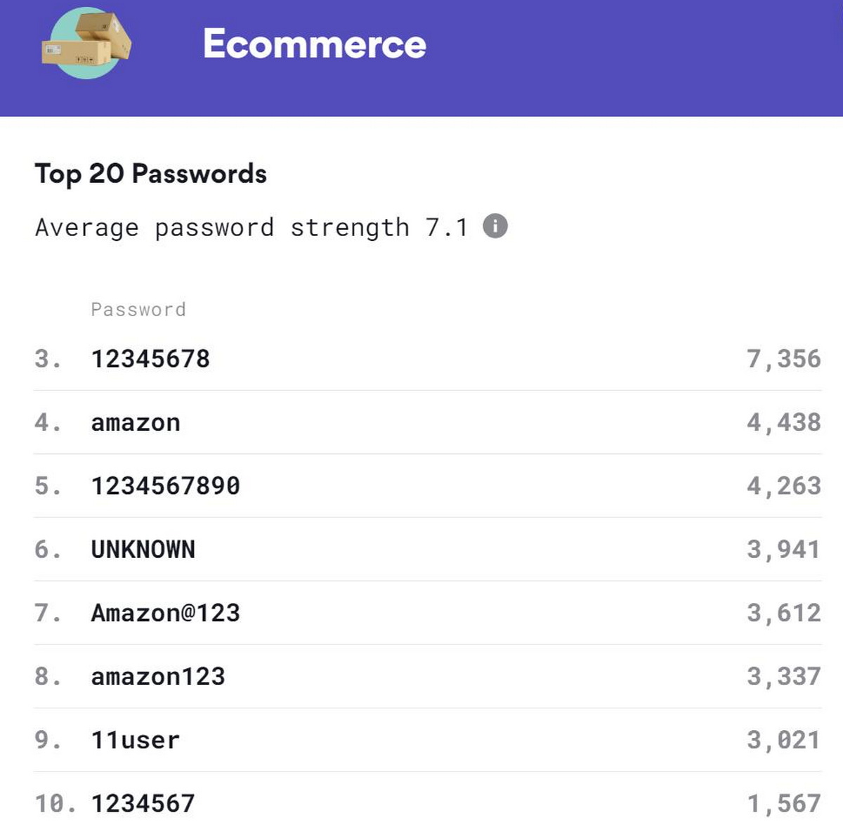Click the Top 20 Passwords heading
The height and width of the screenshot is (832, 843).
[151, 174]
